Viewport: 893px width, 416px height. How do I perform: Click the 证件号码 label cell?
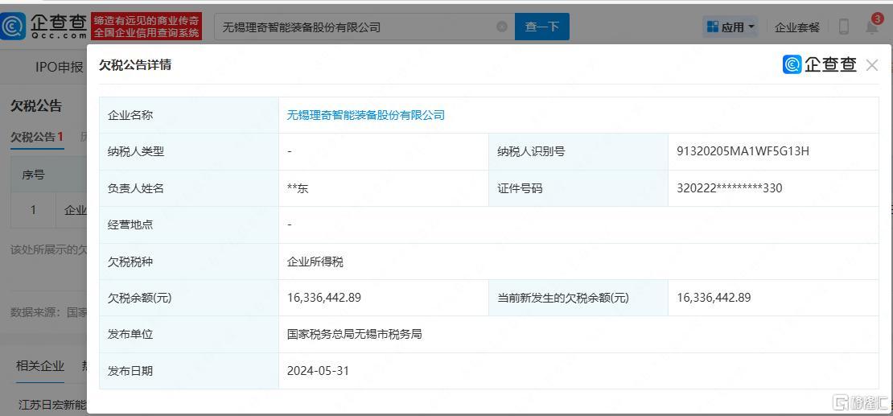click(x=578, y=188)
